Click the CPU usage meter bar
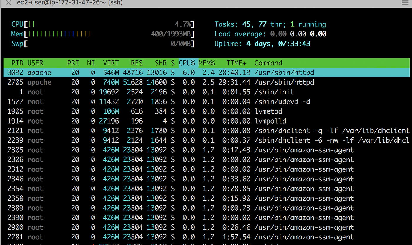Screen dimensions: 412x245 pyautogui.click(x=103, y=24)
